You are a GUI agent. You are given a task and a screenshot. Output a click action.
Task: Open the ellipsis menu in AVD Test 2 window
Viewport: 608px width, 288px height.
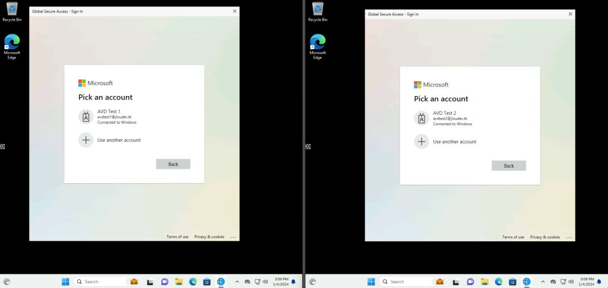[x=569, y=237]
